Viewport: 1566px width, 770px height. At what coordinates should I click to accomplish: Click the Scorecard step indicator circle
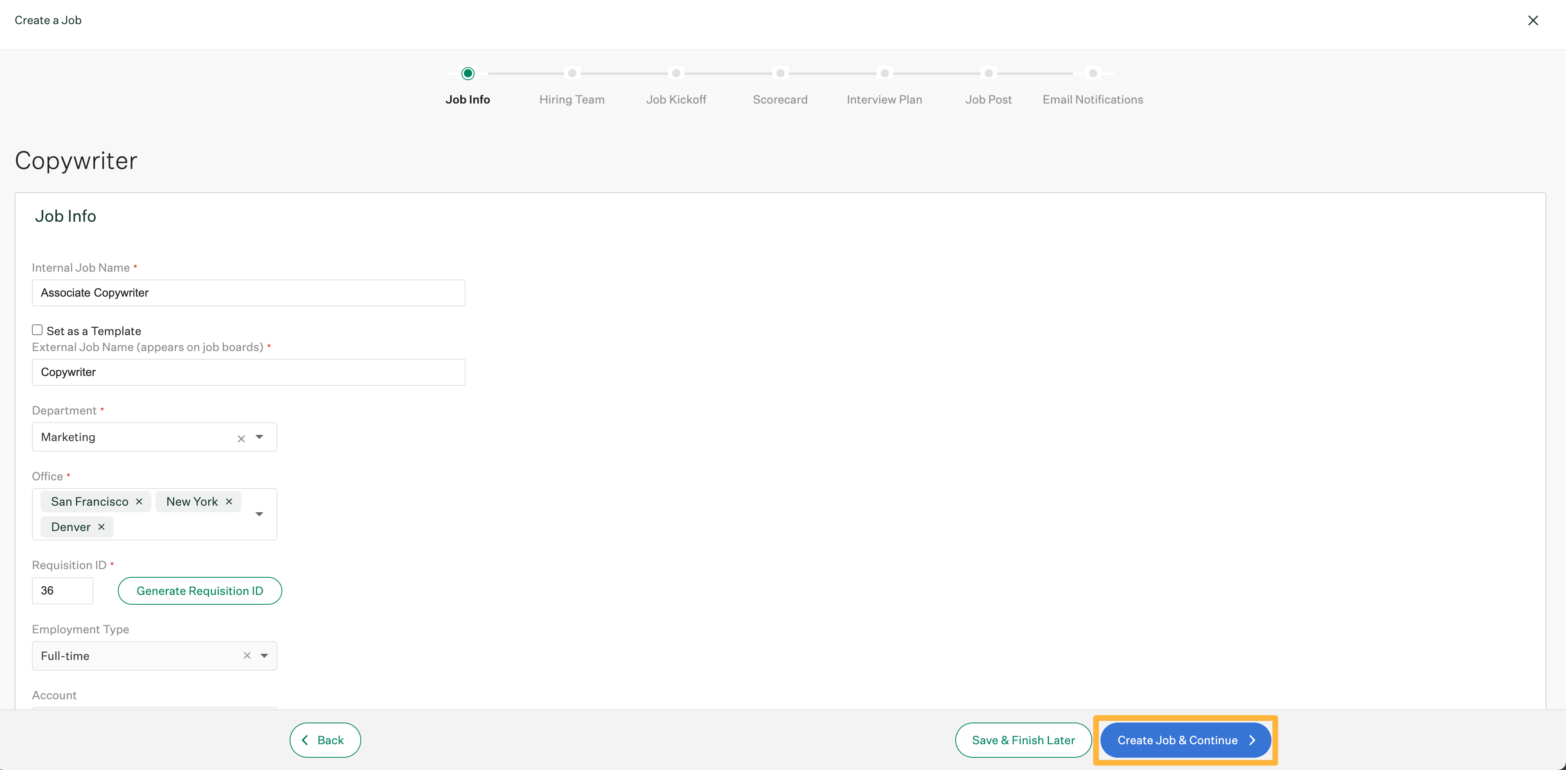point(780,73)
